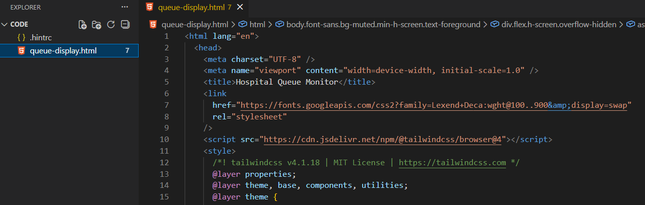The width and height of the screenshot is (645, 205).
Task: Collapse the CODE folder section
Action: click(x=5, y=24)
